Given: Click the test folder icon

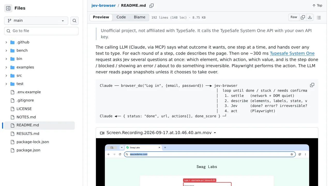Looking at the screenshot, I should pos(12,84).
